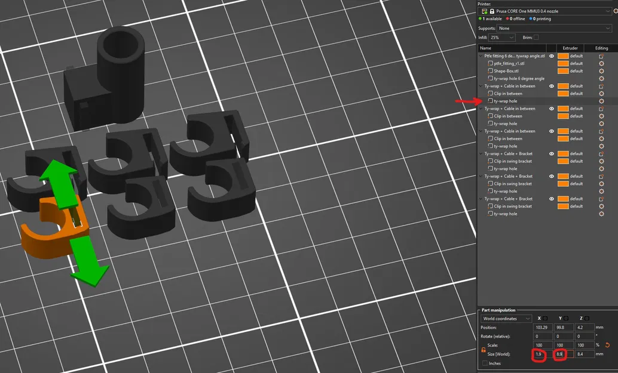Collapse the Ptfe fitting object tree node
Screen dimensions: 618x373
[481, 56]
